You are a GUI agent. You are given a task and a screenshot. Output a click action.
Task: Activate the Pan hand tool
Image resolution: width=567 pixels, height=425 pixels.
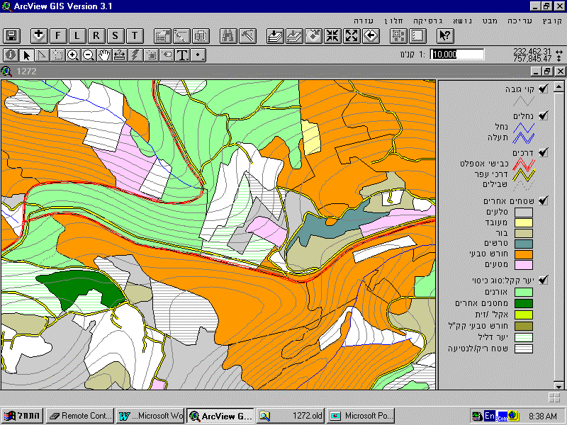click(104, 55)
